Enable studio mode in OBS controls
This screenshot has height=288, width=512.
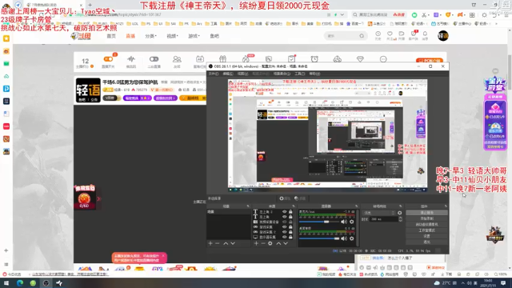tap(426, 230)
